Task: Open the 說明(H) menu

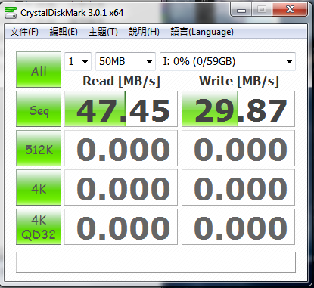Action: (x=144, y=32)
